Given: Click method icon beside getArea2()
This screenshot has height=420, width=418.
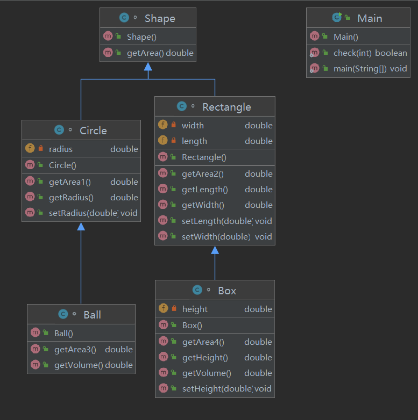Looking at the screenshot, I should click(x=163, y=173).
